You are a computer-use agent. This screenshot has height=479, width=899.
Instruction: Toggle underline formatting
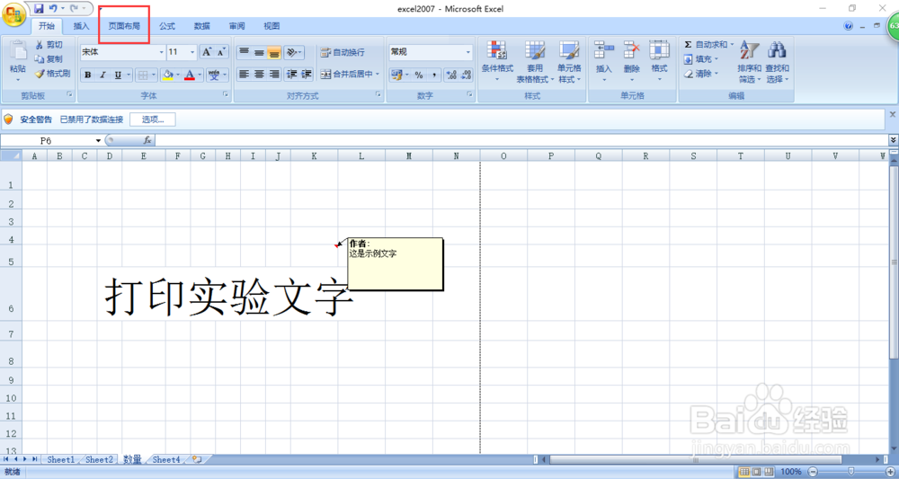click(x=118, y=75)
